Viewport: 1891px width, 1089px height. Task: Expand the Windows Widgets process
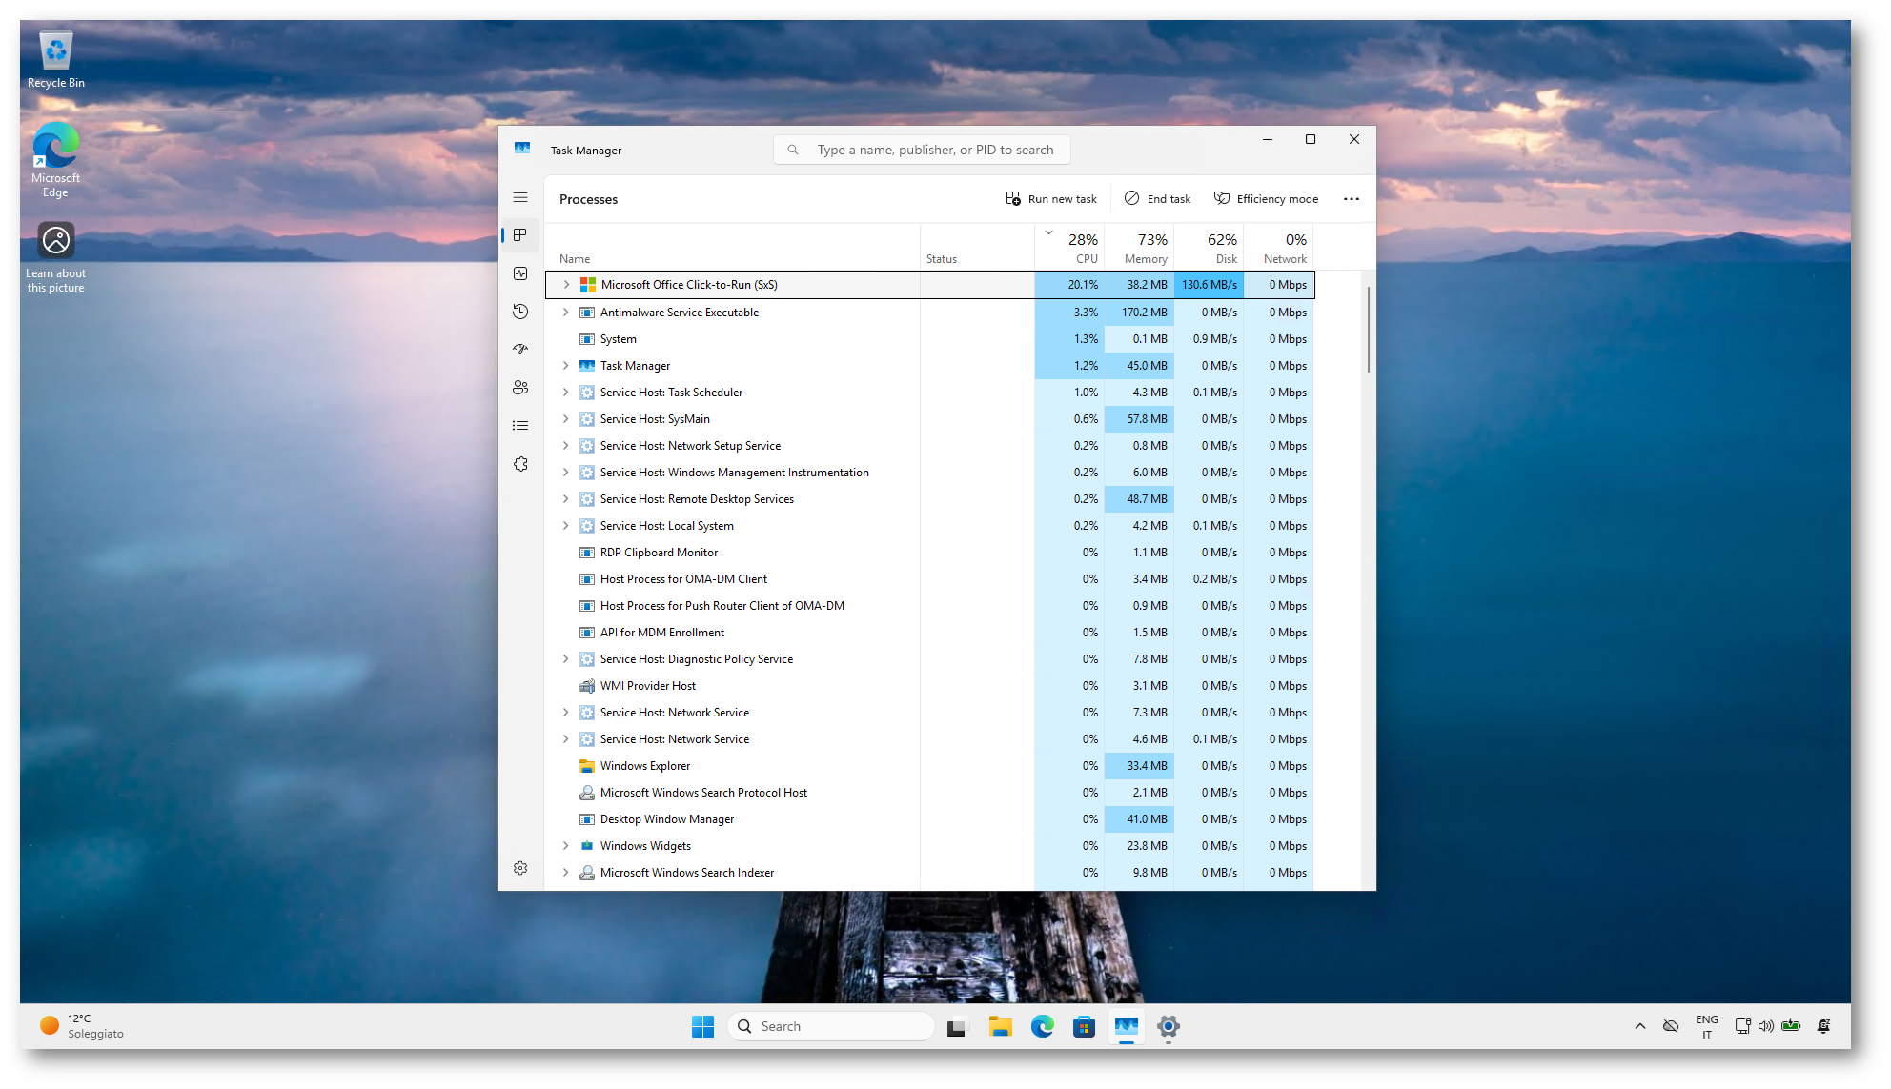(x=566, y=846)
